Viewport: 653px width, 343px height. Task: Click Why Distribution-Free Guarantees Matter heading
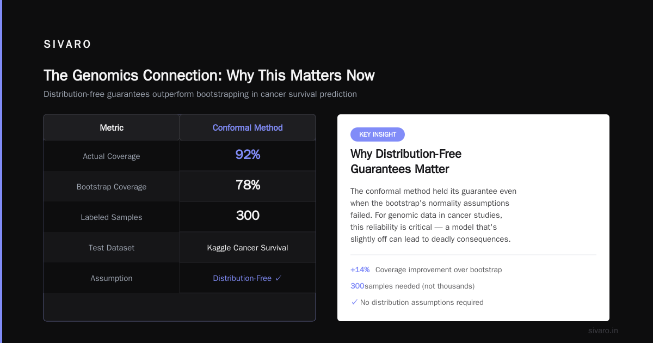pyautogui.click(x=406, y=162)
